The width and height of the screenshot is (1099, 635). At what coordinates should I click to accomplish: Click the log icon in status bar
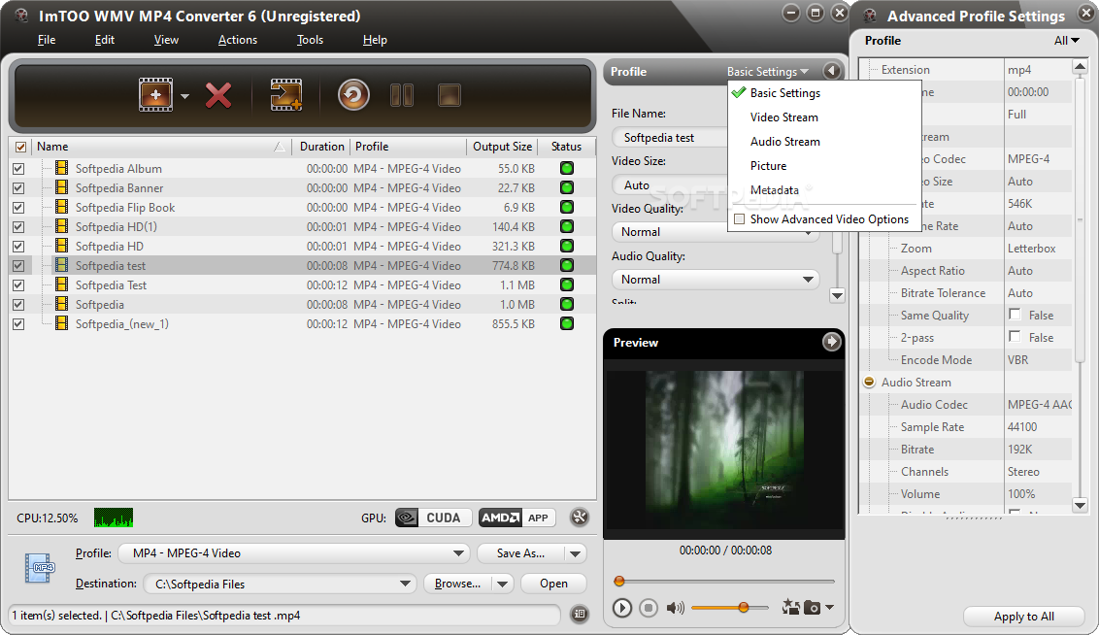580,614
